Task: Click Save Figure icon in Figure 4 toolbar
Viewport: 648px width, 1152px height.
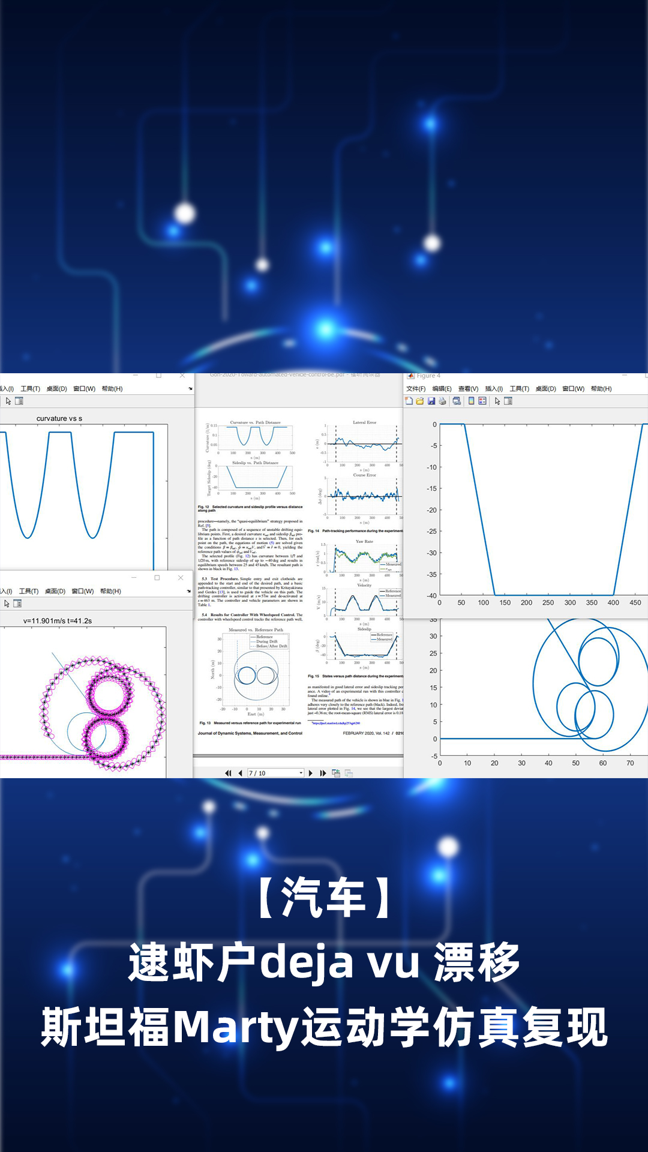Action: (x=431, y=401)
